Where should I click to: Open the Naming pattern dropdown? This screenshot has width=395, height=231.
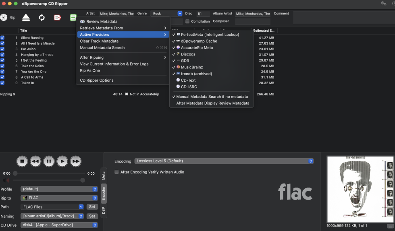pyautogui.click(x=52, y=216)
